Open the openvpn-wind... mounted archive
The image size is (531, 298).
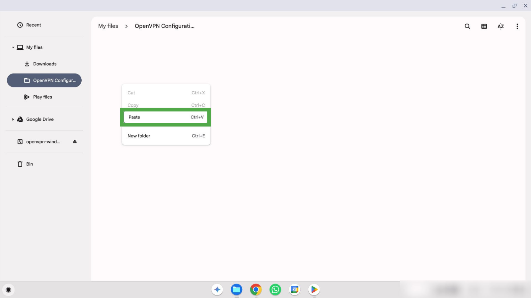pyautogui.click(x=38, y=142)
